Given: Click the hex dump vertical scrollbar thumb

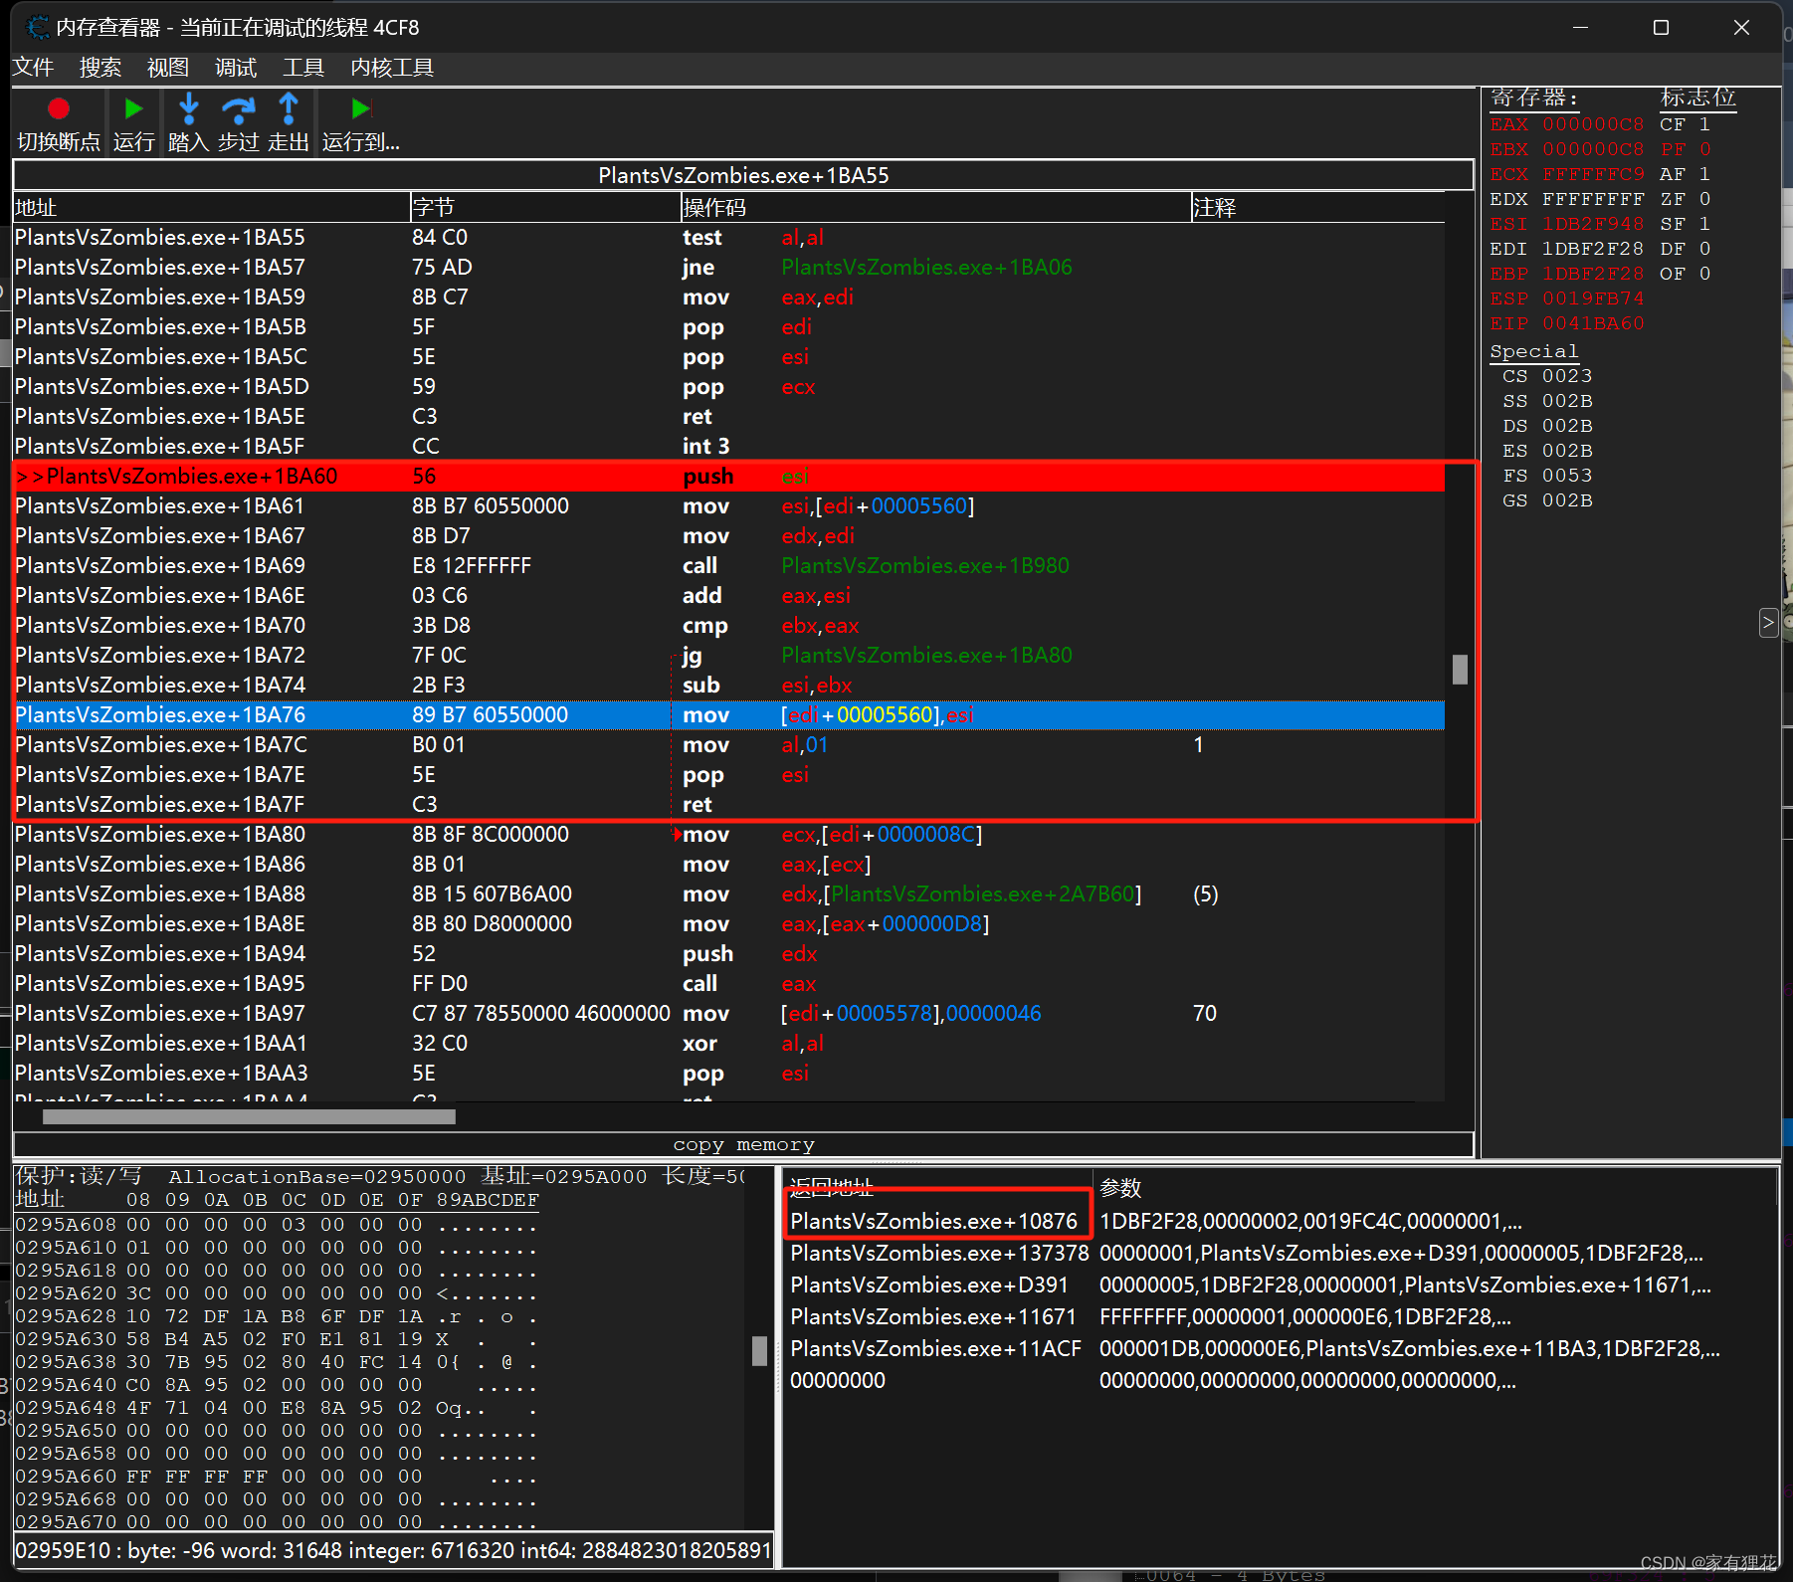Looking at the screenshot, I should [759, 1350].
